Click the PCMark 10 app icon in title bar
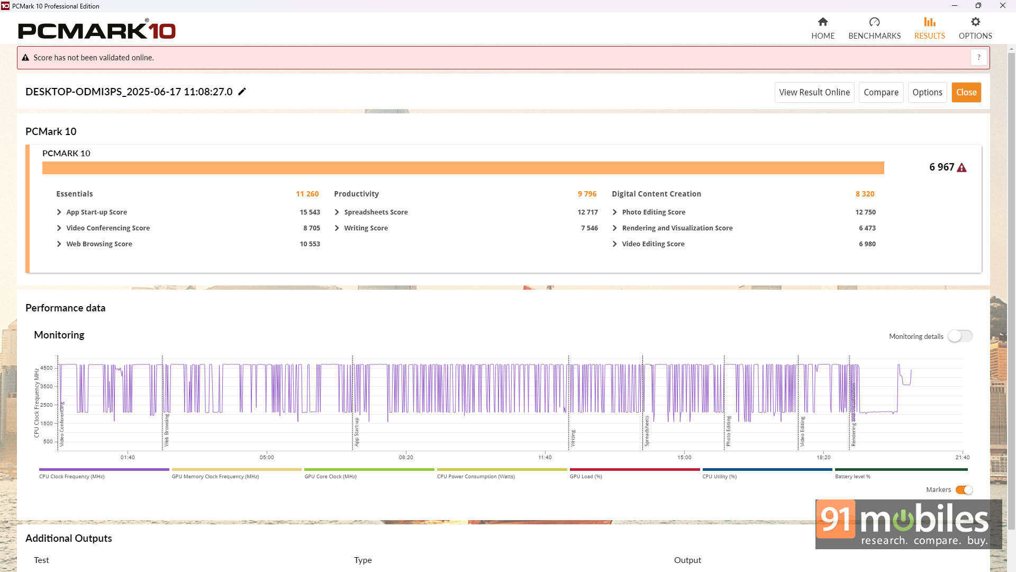 tap(5, 6)
